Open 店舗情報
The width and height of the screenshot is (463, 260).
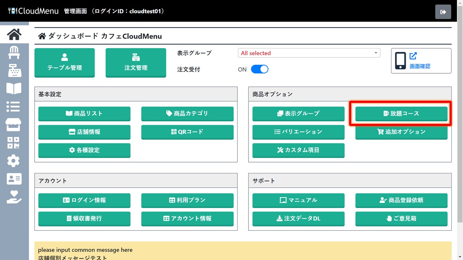[x=84, y=132]
